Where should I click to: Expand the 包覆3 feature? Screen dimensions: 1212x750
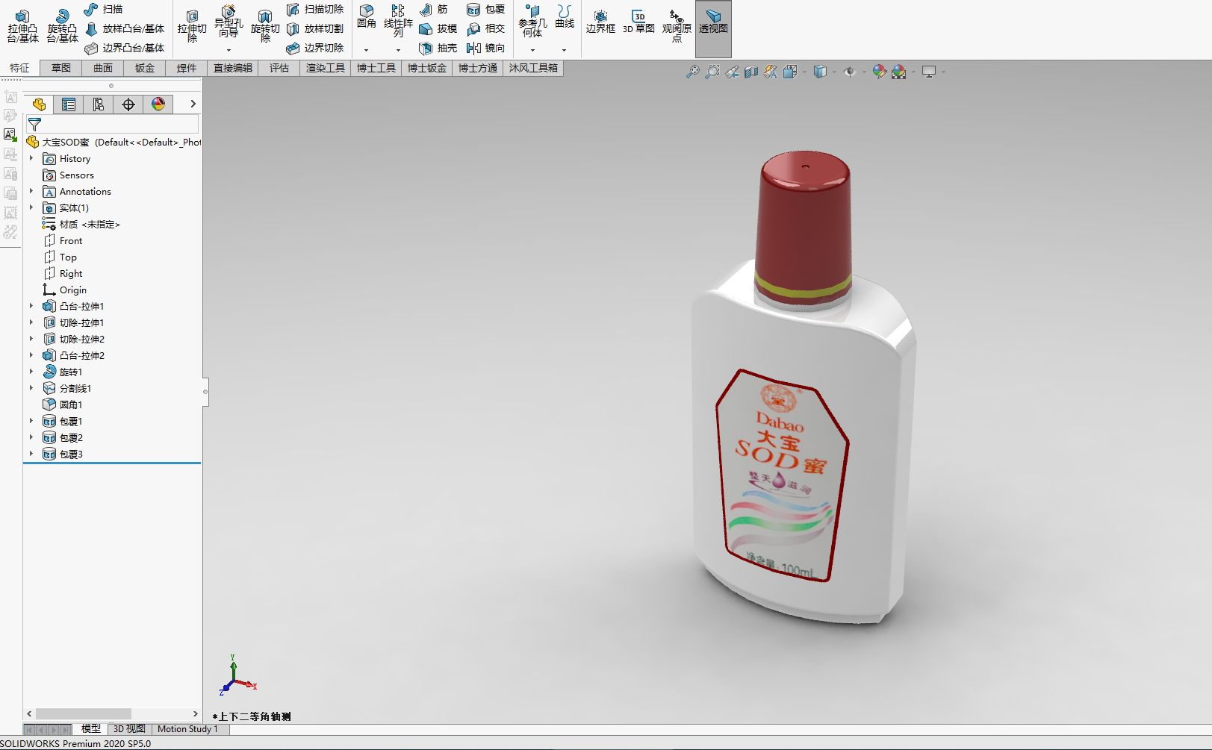(31, 454)
